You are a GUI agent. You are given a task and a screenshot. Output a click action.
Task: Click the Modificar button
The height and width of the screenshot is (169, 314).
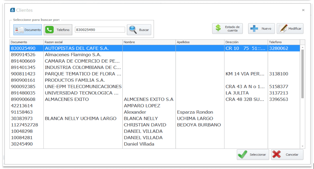coord(290,28)
